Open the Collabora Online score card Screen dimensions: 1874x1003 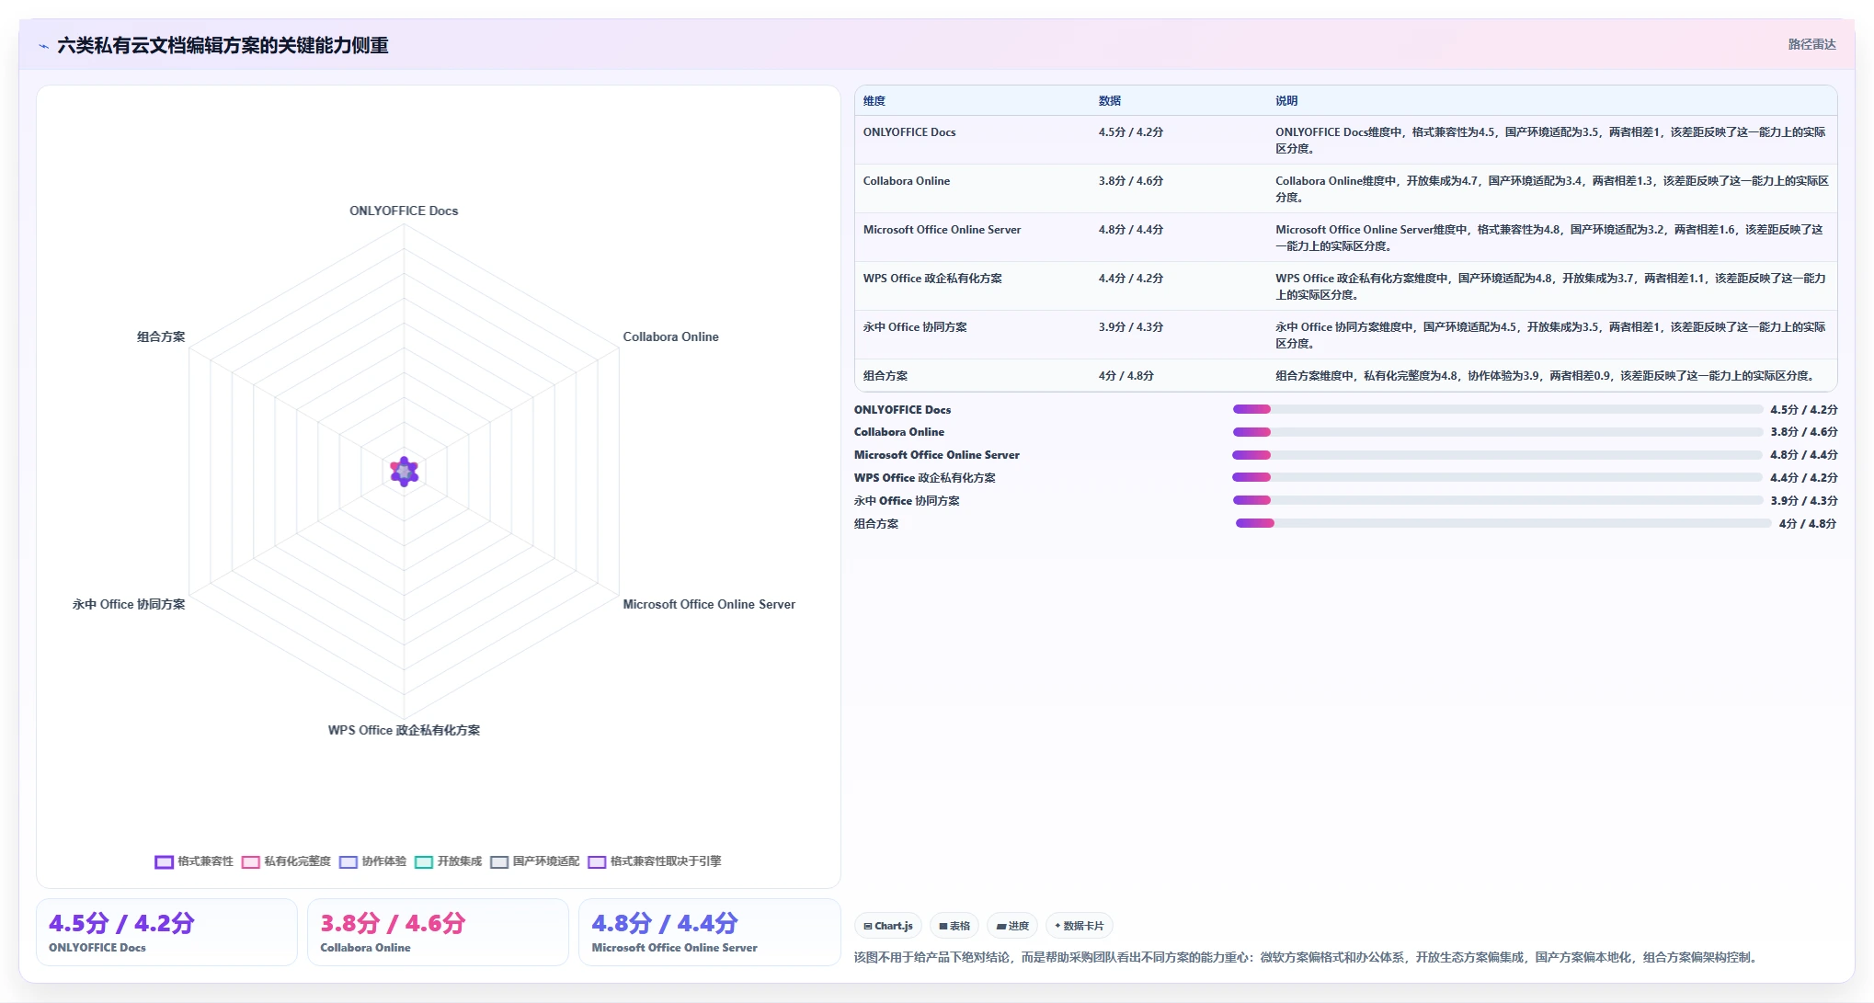coord(438,932)
